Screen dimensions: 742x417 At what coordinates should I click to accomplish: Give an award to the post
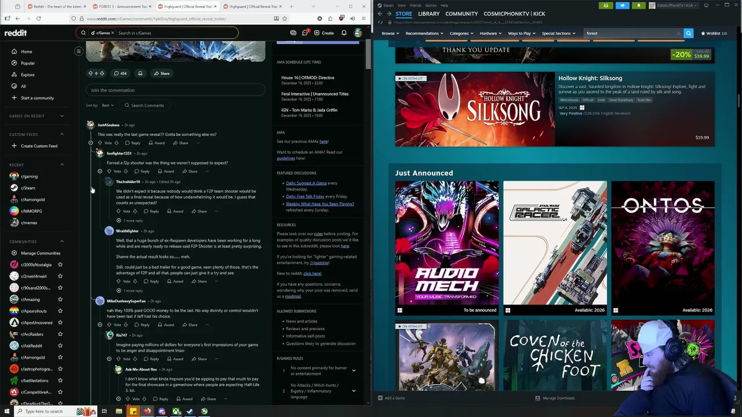pyautogui.click(x=140, y=74)
